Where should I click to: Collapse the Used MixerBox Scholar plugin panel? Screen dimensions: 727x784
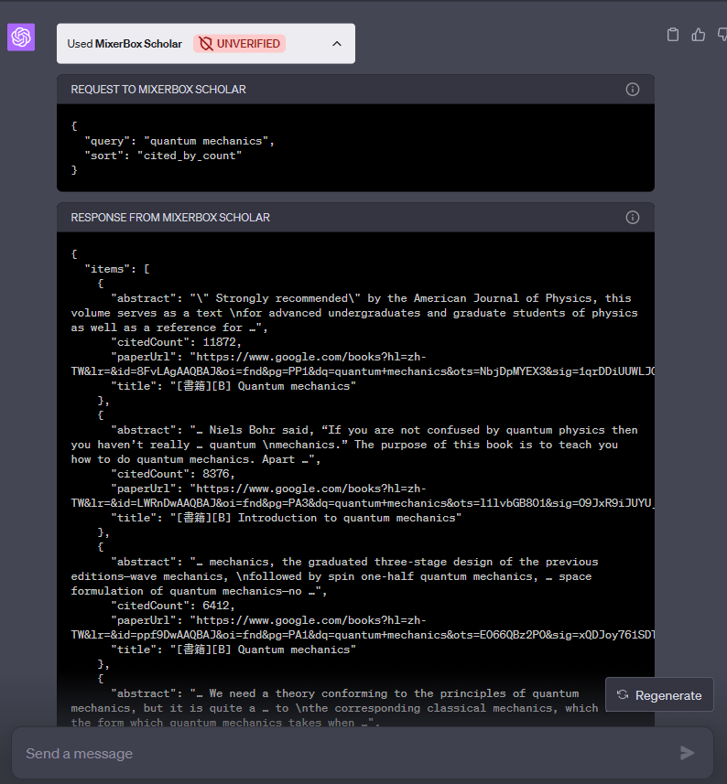[337, 44]
